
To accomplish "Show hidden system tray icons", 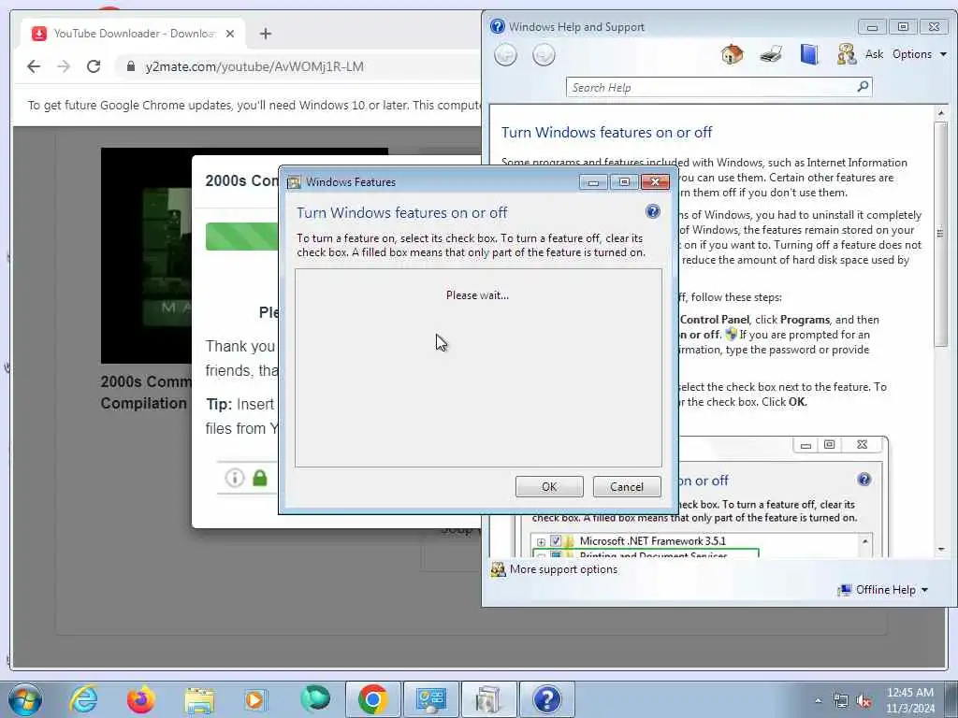I will coord(818,701).
